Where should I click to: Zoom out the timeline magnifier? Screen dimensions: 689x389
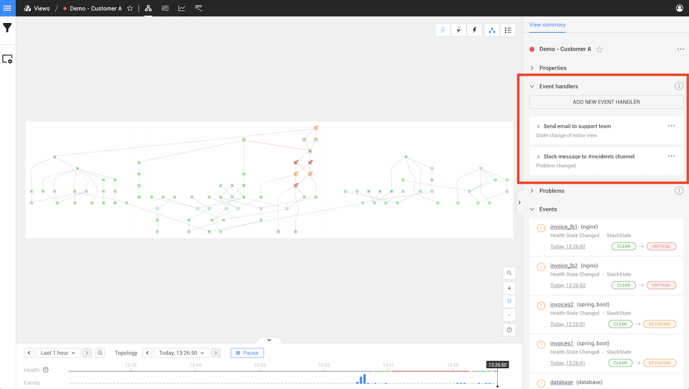pos(100,353)
